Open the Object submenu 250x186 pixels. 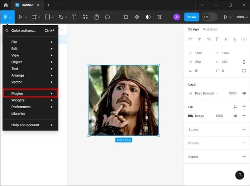[30, 62]
